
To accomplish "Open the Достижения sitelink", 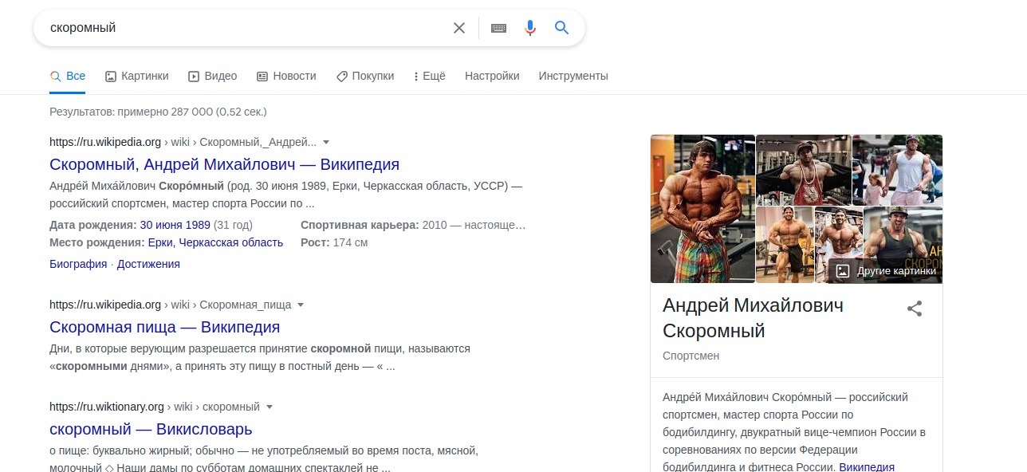I will 148,264.
